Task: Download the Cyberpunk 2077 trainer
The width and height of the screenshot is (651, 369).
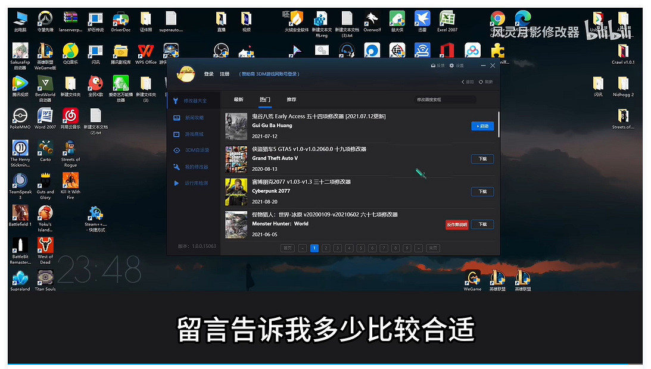Action: pyautogui.click(x=482, y=192)
